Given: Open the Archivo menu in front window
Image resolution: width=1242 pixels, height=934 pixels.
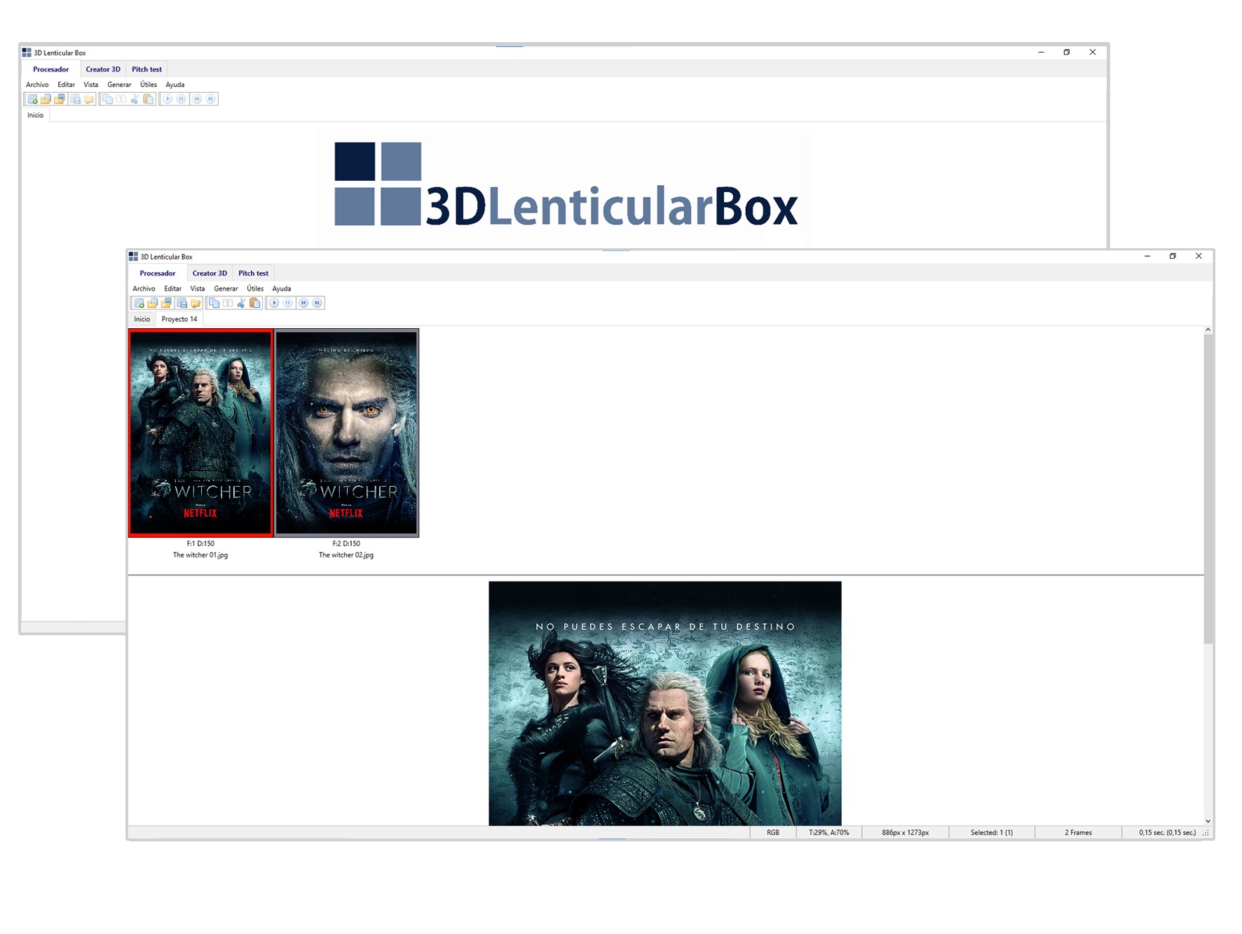Looking at the screenshot, I should tap(144, 288).
